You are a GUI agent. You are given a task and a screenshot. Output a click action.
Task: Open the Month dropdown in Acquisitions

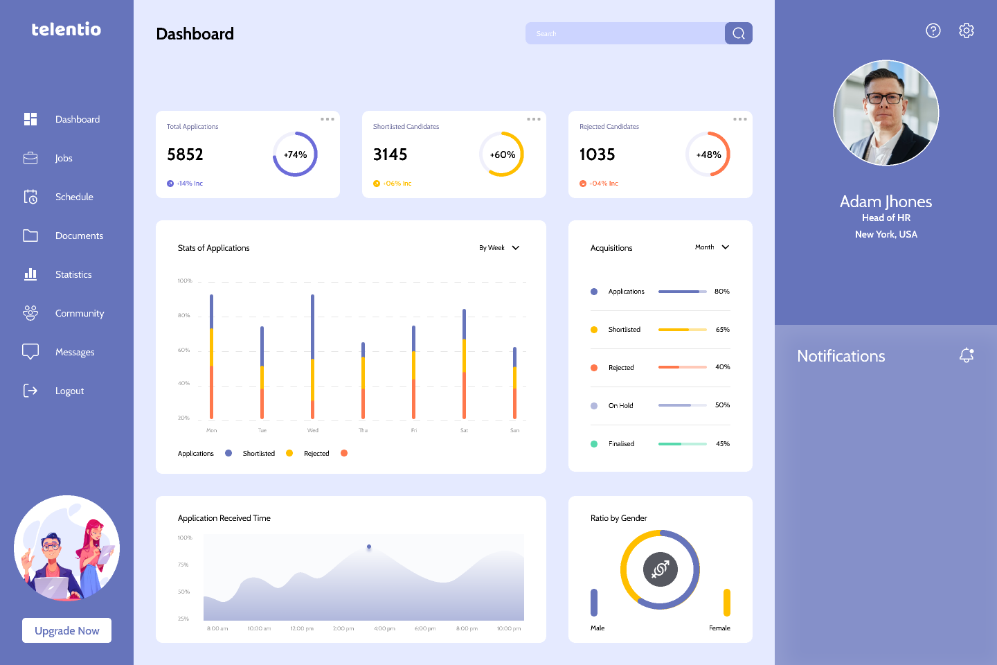point(712,247)
